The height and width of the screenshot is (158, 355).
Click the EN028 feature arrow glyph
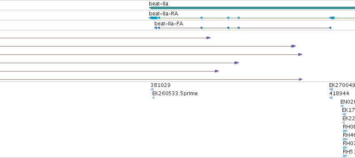pos(342,106)
